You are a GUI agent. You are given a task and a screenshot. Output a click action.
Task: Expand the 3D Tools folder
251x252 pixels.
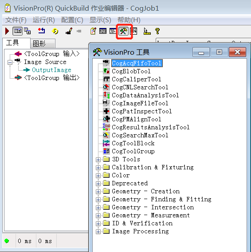tap(98, 160)
